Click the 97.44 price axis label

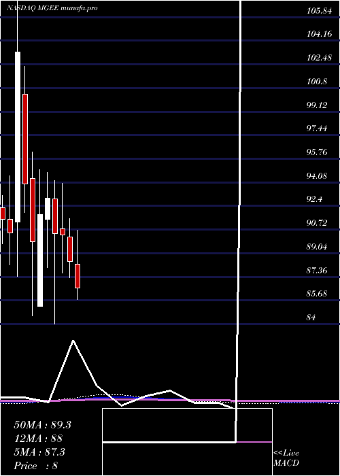317,129
